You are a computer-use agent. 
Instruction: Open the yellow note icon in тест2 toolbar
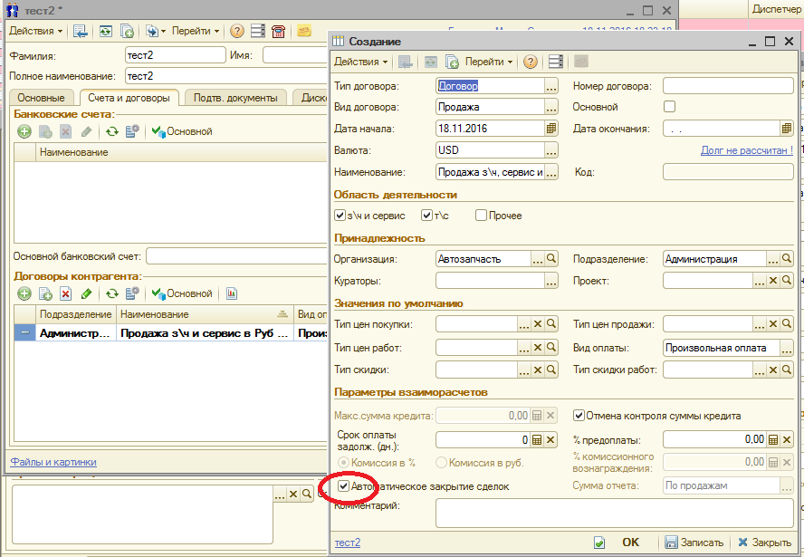(x=304, y=32)
